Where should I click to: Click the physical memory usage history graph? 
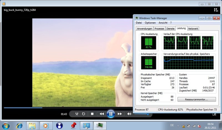188,63
